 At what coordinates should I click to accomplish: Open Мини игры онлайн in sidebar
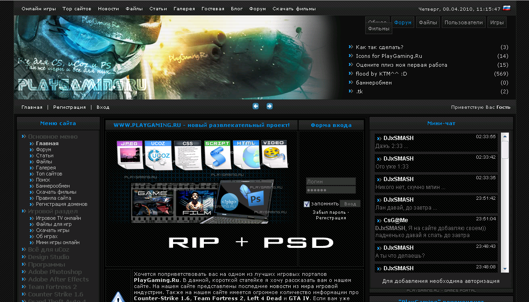click(x=58, y=242)
